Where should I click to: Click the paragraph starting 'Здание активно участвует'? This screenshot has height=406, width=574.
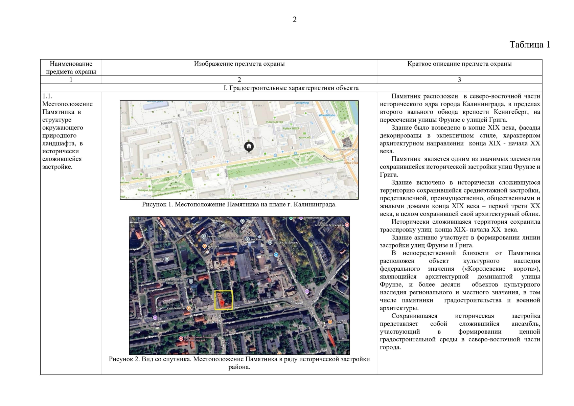tap(460, 242)
